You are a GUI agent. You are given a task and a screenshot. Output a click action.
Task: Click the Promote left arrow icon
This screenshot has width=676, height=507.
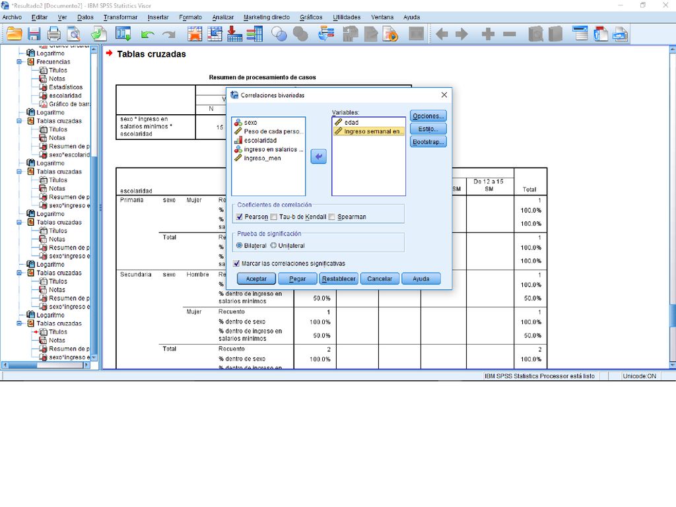[x=442, y=34]
